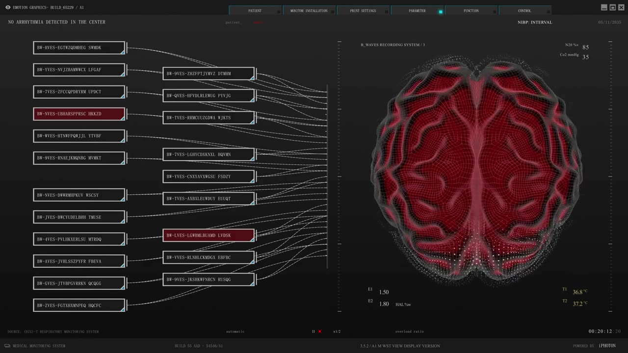
Task: Select the BW-TVES-RRMCUUZGDWA WJKTS node
Action: pyautogui.click(x=209, y=118)
